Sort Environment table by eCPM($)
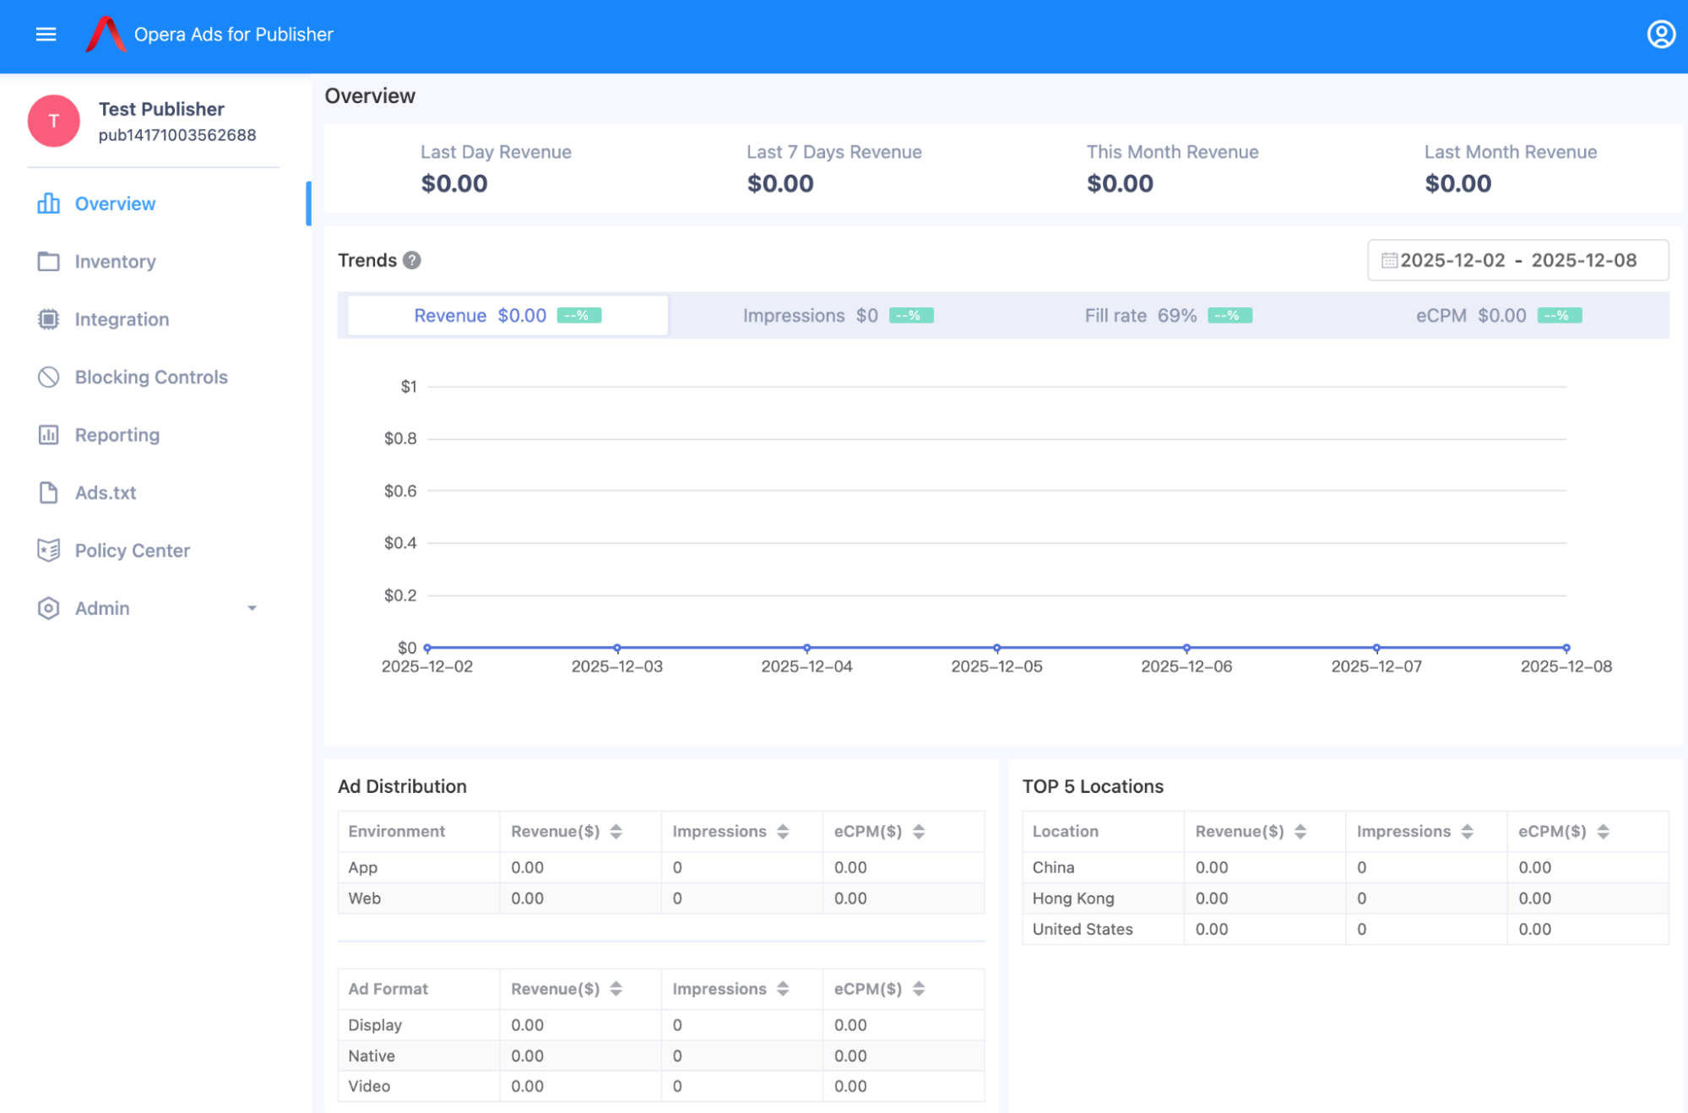1688x1113 pixels. (x=919, y=832)
